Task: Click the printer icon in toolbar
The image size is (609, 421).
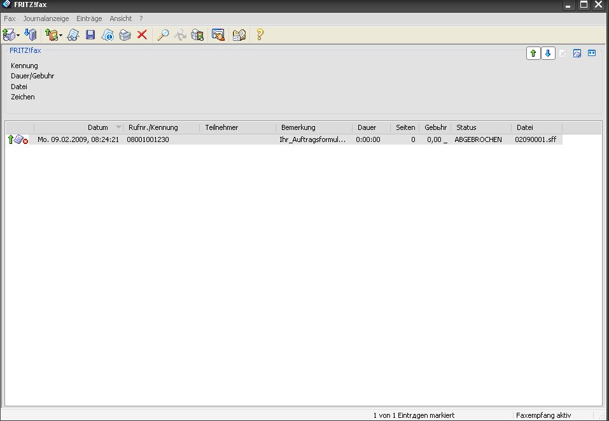Action: (125, 35)
